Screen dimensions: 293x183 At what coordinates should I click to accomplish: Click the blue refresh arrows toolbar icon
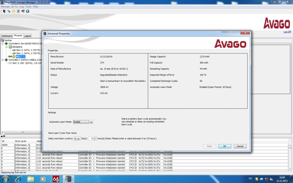click(9, 11)
